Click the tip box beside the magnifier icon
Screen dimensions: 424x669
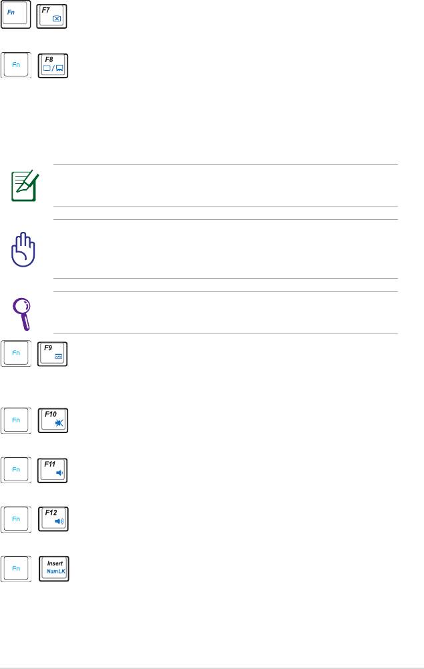point(225,312)
